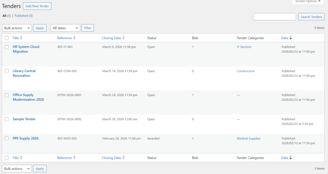This screenshot has width=328, height=174.
Task: Click sort arrows beside footer Closing Date header
Action: pos(123,158)
